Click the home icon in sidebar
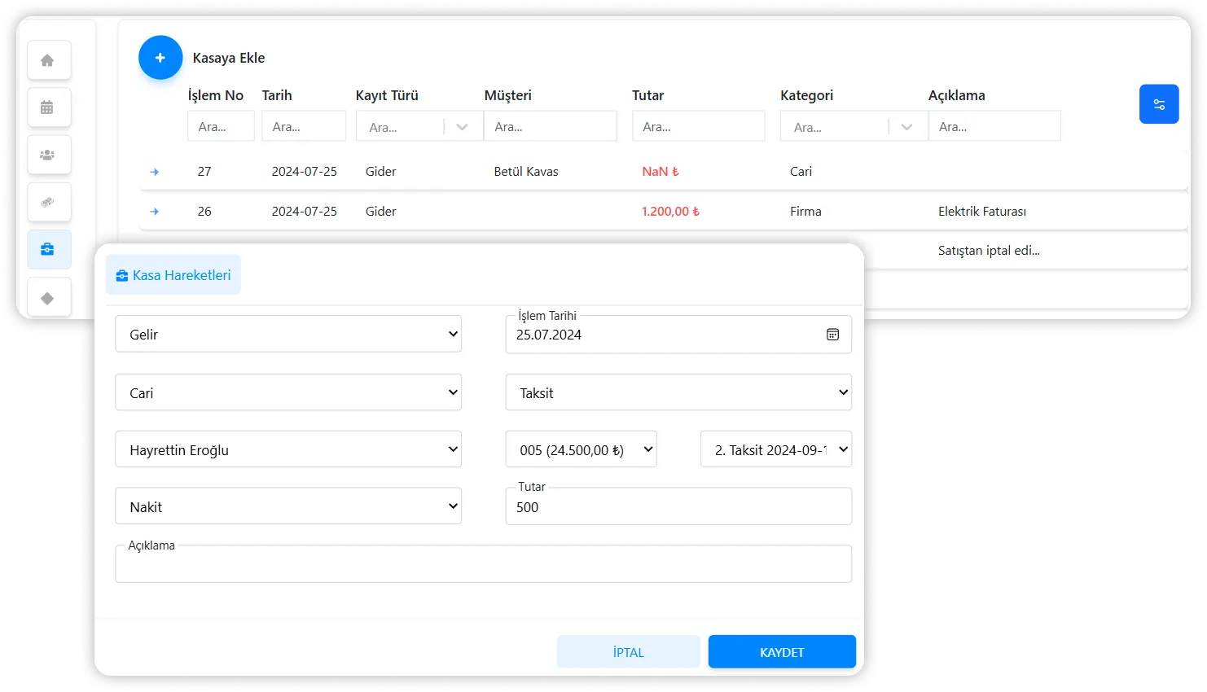The image size is (1207, 692). [x=48, y=60]
